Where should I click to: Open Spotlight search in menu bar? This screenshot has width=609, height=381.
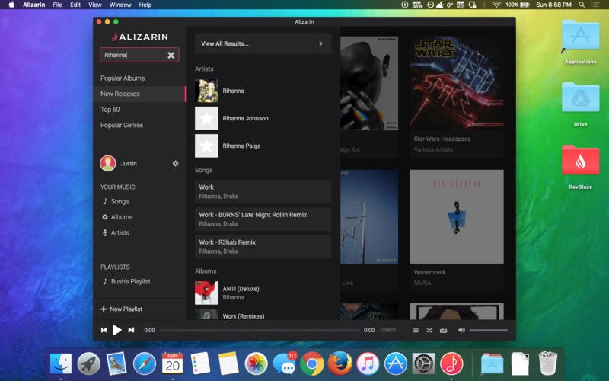582,5
